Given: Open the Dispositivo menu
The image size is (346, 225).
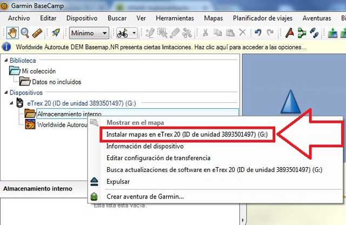Looking at the screenshot, I should [82, 18].
